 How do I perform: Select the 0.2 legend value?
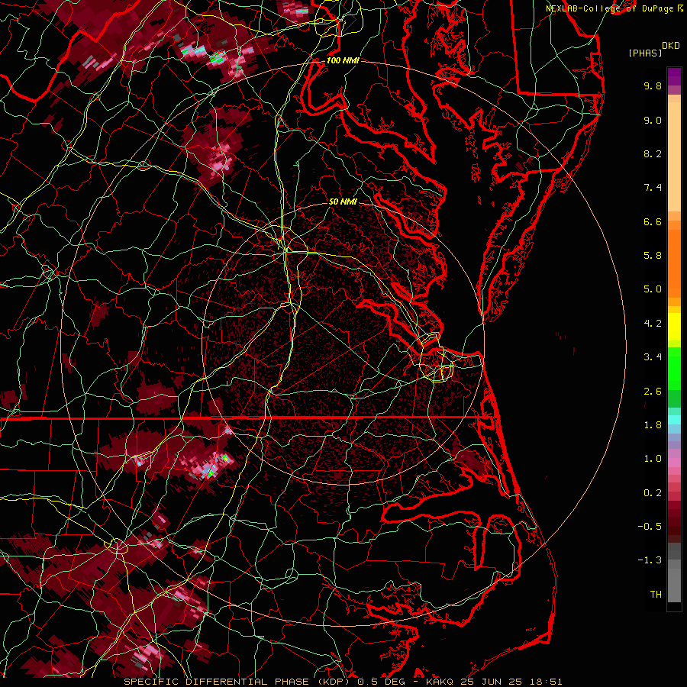point(653,493)
